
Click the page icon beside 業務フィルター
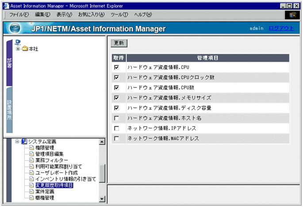click(x=31, y=160)
